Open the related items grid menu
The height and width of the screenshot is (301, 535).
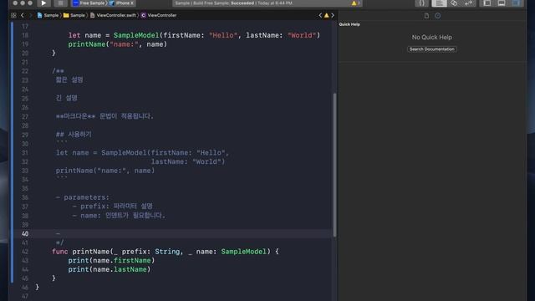13,15
